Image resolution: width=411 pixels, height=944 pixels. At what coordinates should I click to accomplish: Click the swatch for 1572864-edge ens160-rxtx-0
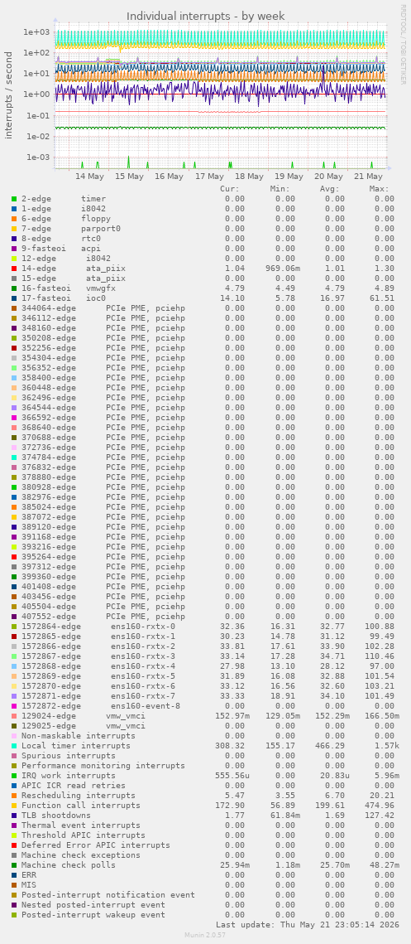[14, 626]
